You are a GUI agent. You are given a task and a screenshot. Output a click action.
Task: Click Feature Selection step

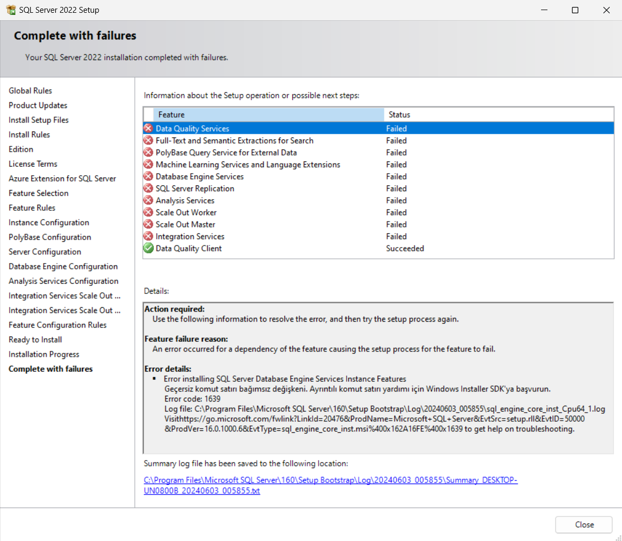coord(38,193)
